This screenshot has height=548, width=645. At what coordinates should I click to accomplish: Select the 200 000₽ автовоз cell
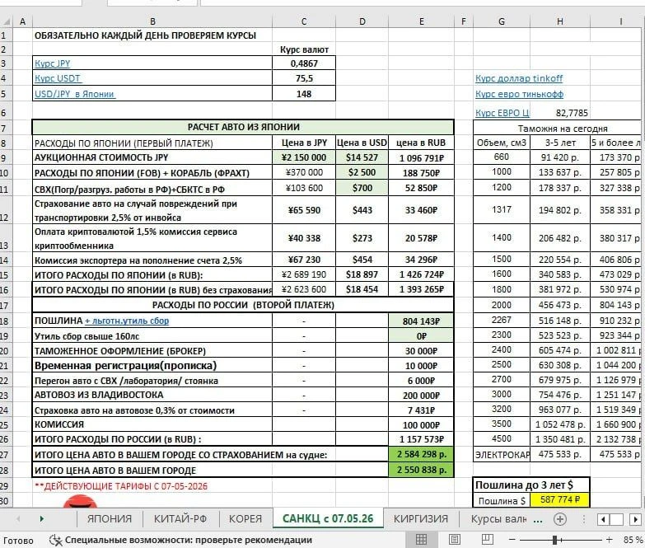click(x=421, y=395)
